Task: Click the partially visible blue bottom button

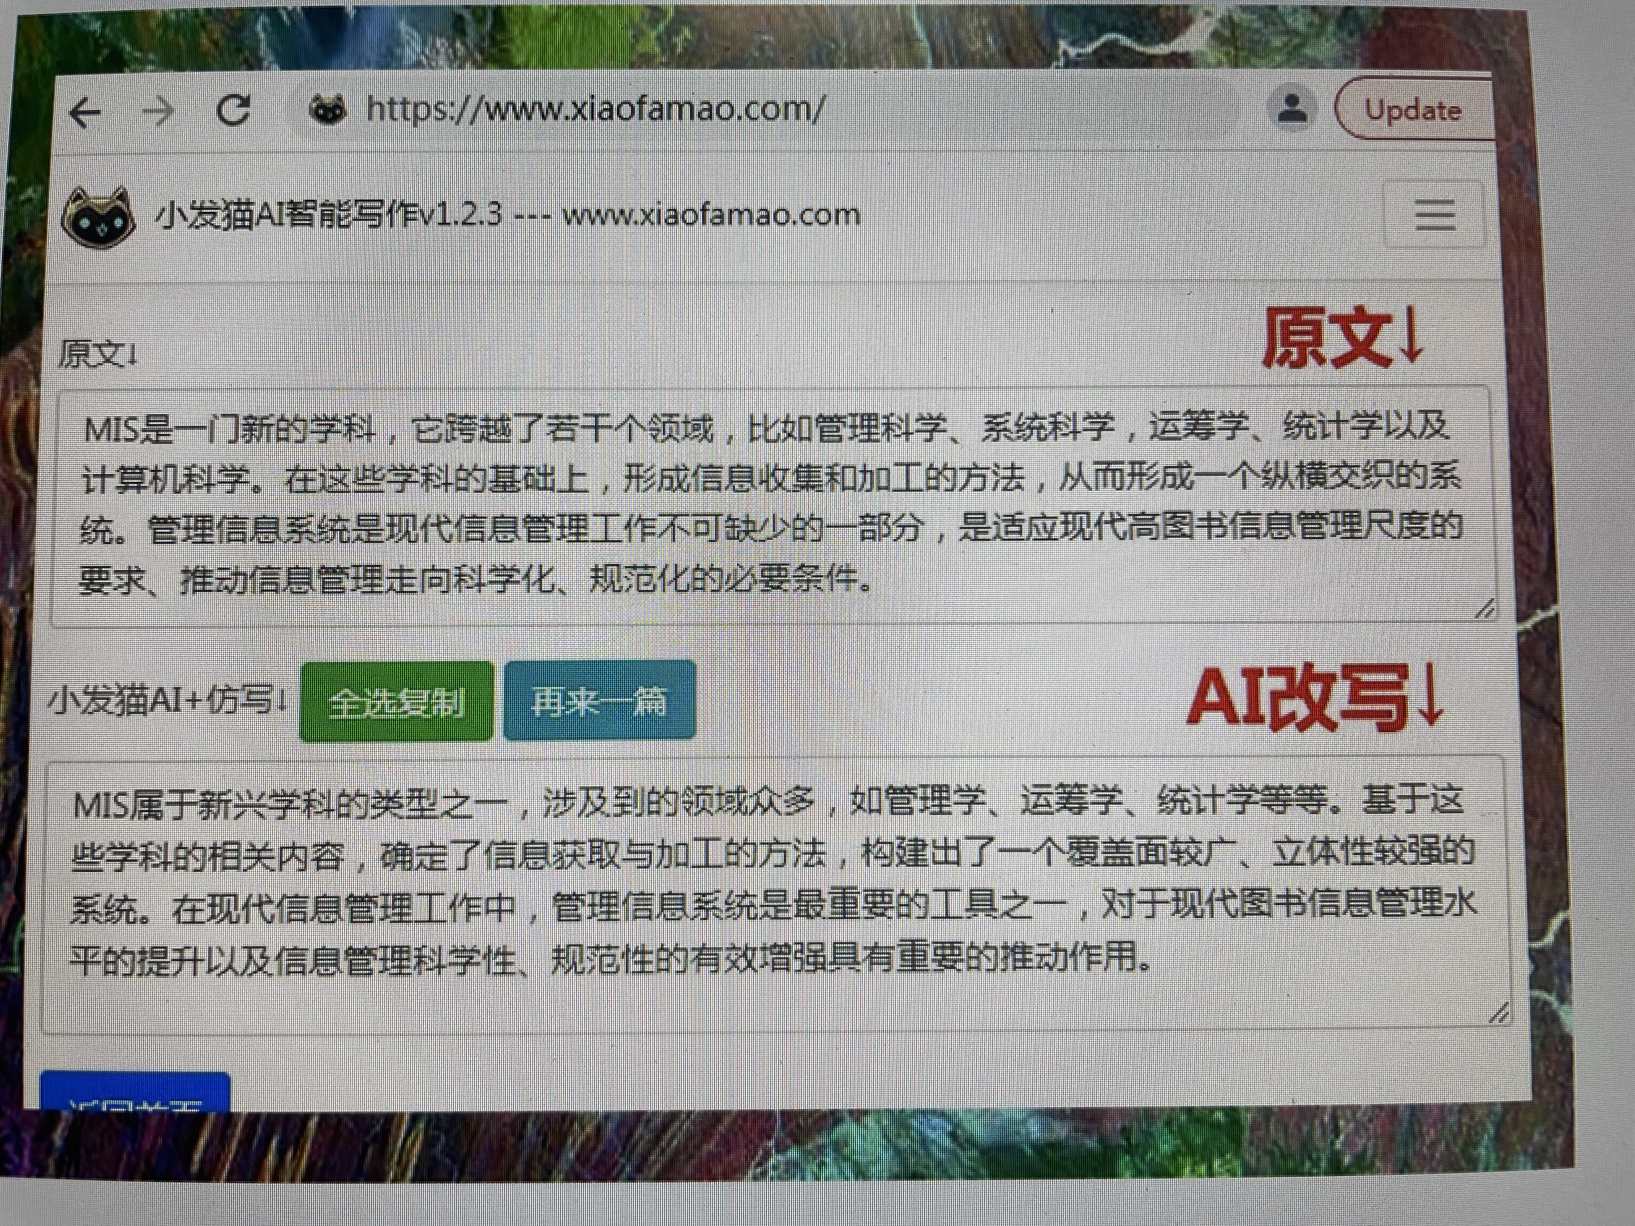Action: pos(135,1091)
